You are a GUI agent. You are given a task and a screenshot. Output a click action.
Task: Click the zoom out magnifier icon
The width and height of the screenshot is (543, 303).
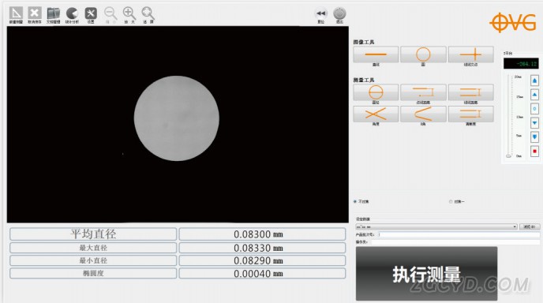point(110,14)
